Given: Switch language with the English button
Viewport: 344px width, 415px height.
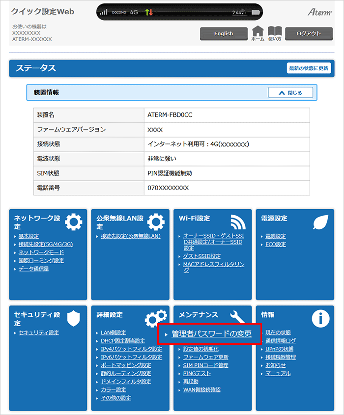Looking at the screenshot, I should 224,33.
